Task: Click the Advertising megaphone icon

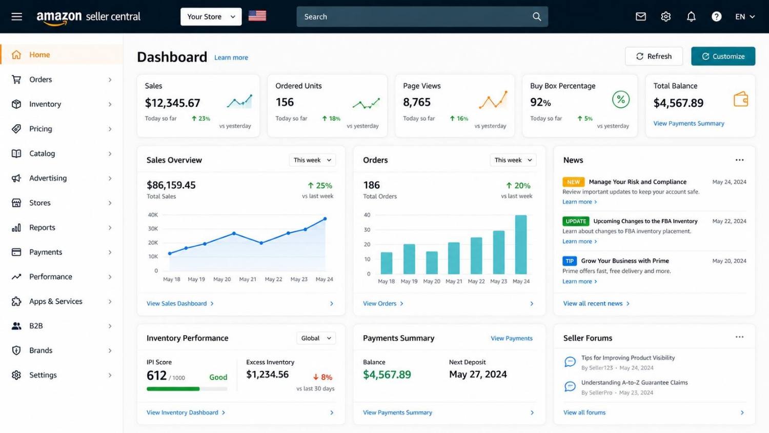Action: [x=16, y=178]
